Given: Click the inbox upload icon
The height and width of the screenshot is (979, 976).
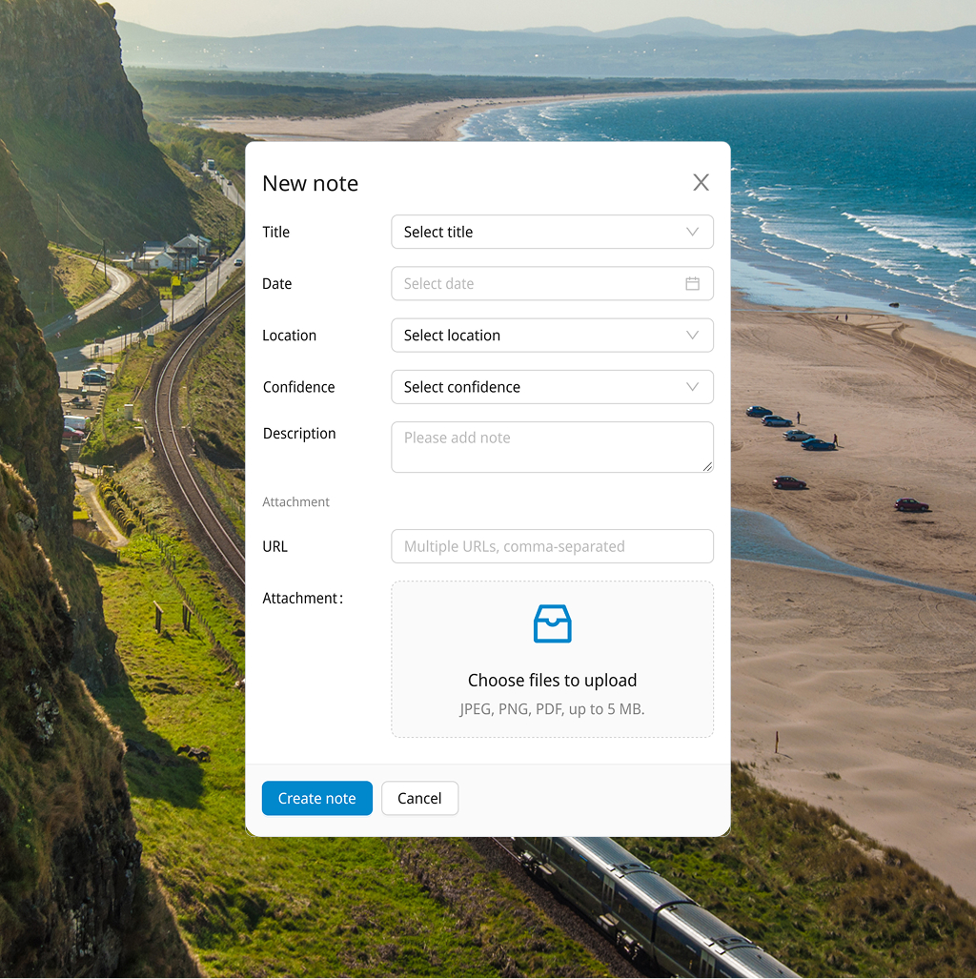Looking at the screenshot, I should [x=552, y=624].
